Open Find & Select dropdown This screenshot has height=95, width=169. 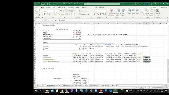152,12
